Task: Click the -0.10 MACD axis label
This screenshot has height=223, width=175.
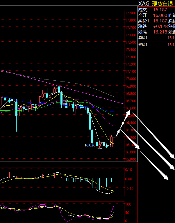Action: (x=129, y=188)
